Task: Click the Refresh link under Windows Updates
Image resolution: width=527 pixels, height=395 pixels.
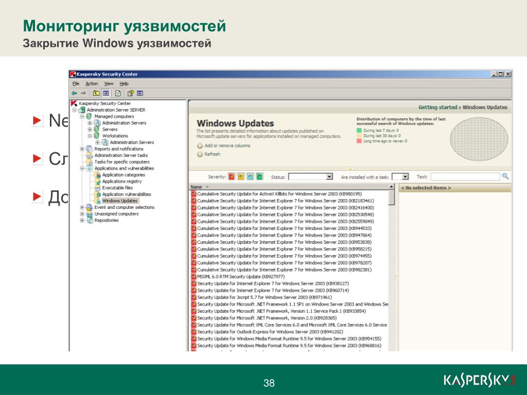Action: (x=212, y=154)
